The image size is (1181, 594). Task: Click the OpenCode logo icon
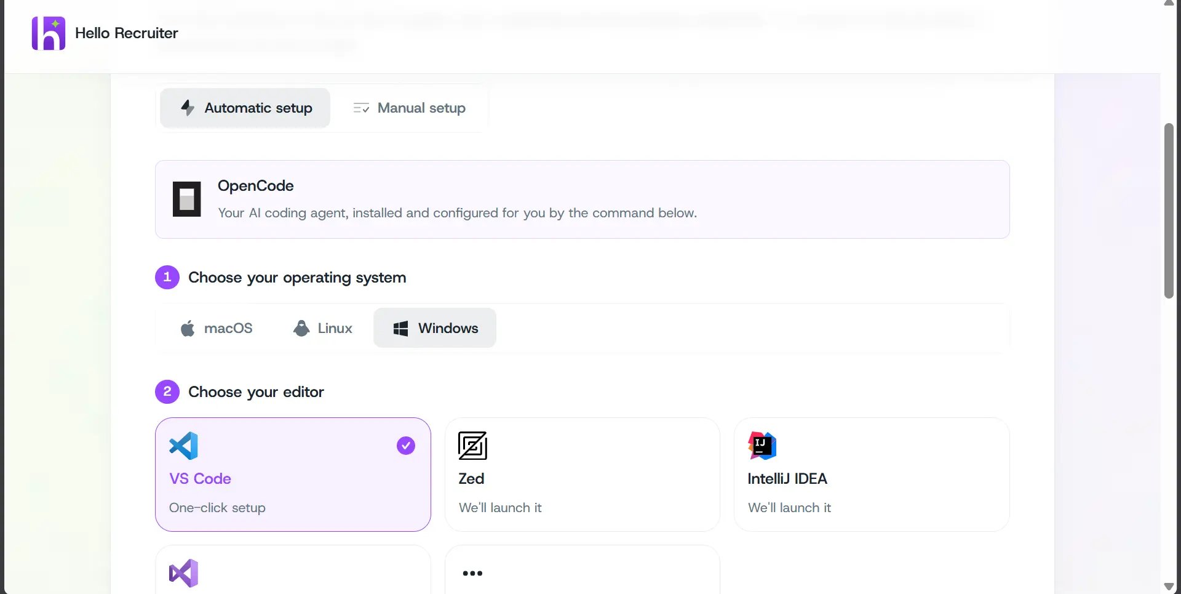coord(187,199)
